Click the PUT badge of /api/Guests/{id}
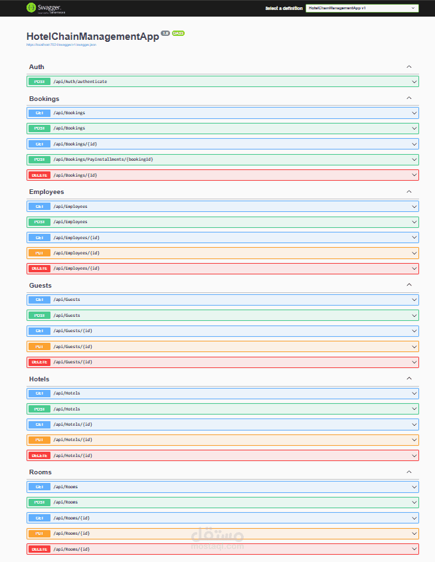 39,347
